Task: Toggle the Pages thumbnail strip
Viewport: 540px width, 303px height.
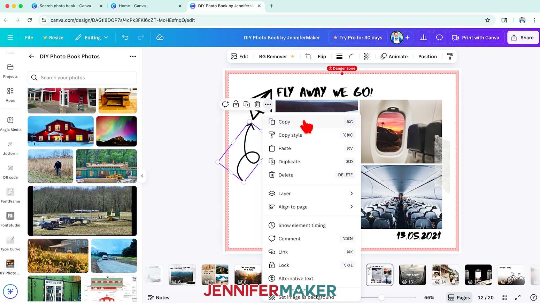Action: coord(459,297)
